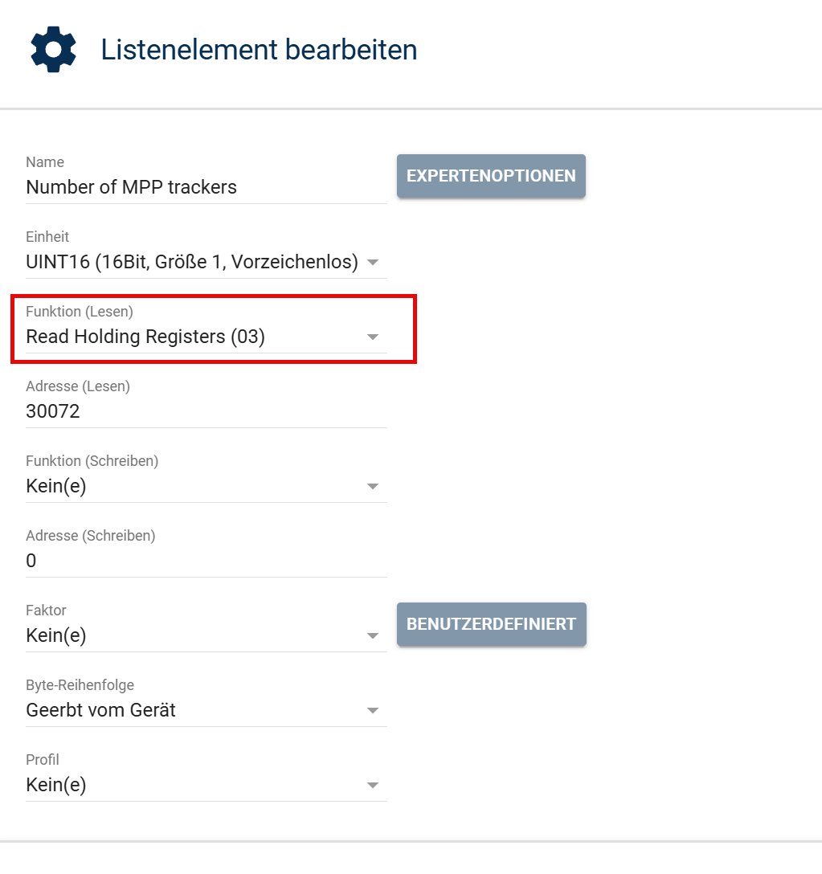This screenshot has height=874, width=822.
Task: Select the 'Geerbt vom Gerät' byte order value
Action: pyautogui.click(x=101, y=710)
